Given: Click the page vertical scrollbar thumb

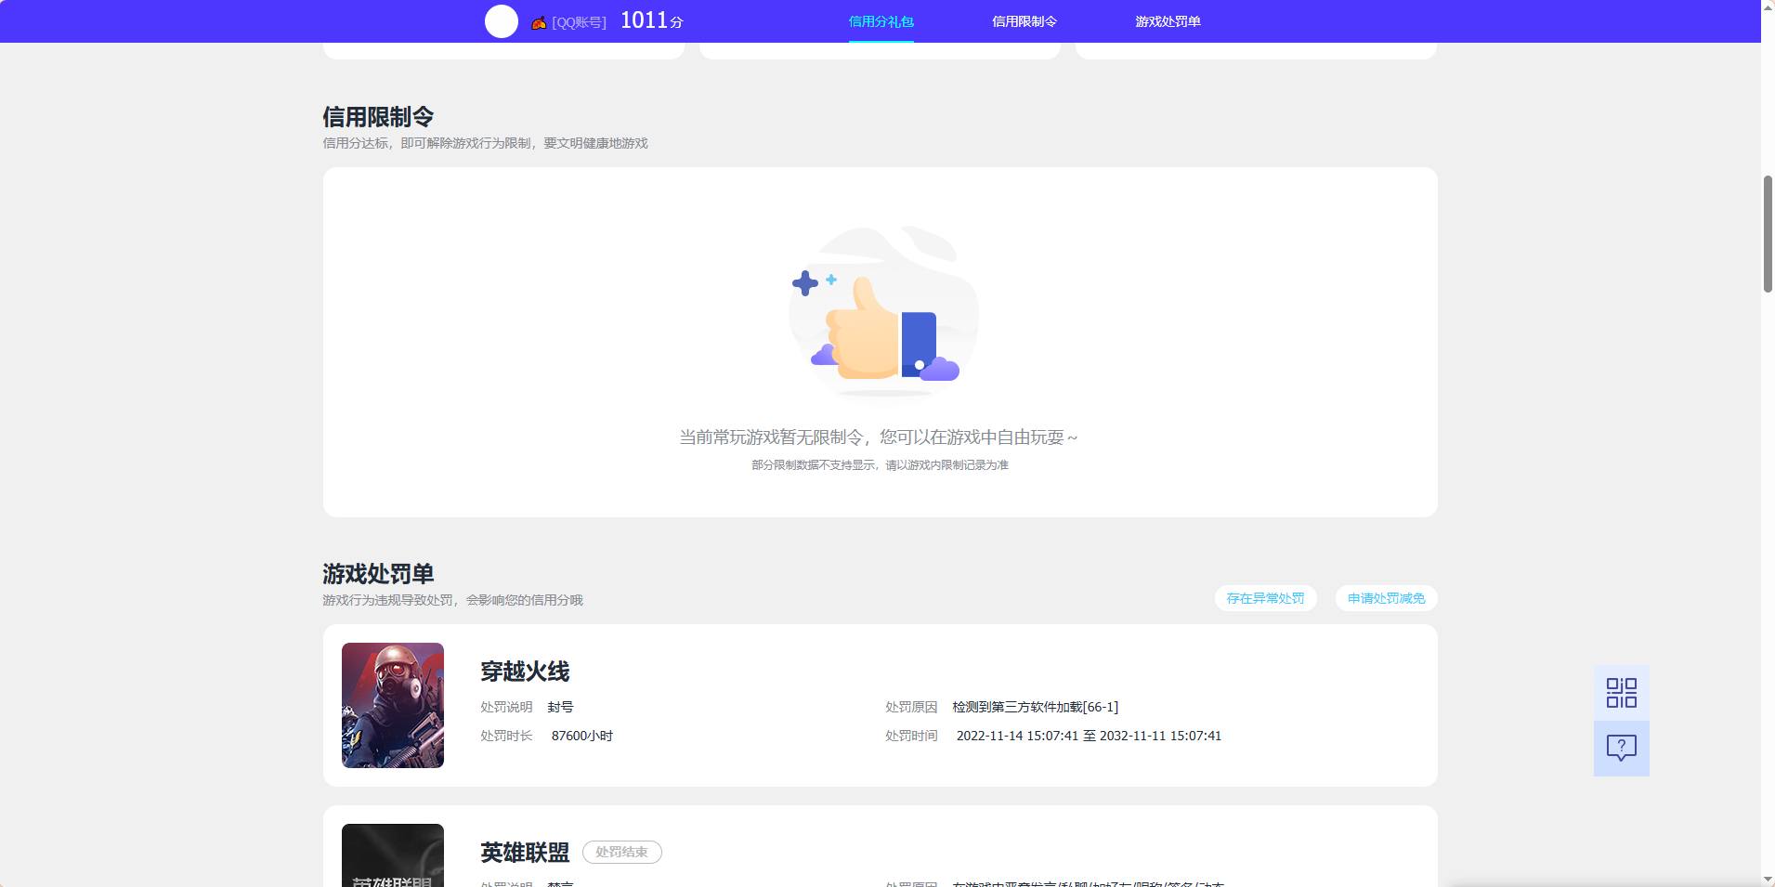Looking at the screenshot, I should pos(1768,233).
